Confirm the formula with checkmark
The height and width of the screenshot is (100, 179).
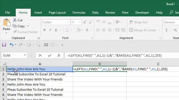click(x=50, y=56)
